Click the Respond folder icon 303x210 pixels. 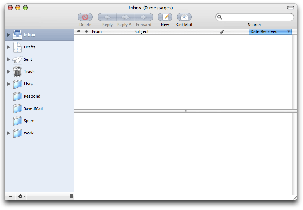[17, 97]
